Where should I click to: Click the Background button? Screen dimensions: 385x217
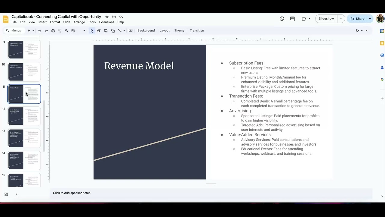point(146,31)
